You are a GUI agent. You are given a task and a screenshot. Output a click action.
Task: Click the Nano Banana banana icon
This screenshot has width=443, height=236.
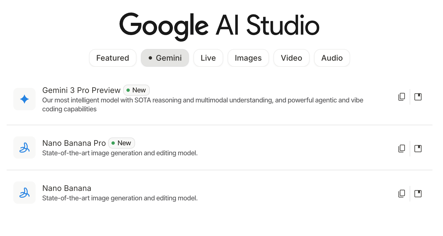point(24,193)
